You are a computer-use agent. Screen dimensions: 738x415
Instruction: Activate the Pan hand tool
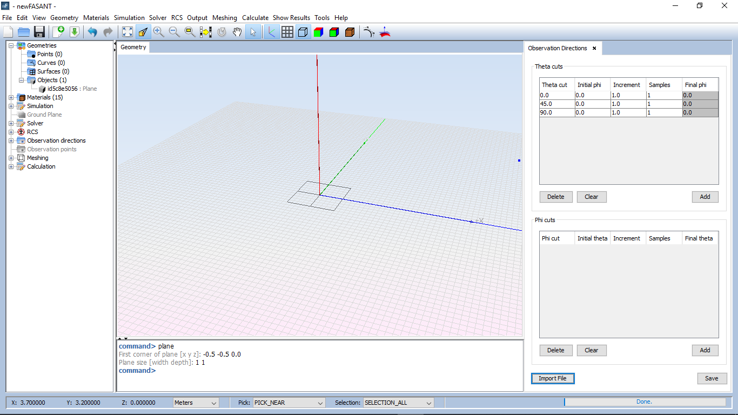pos(237,32)
